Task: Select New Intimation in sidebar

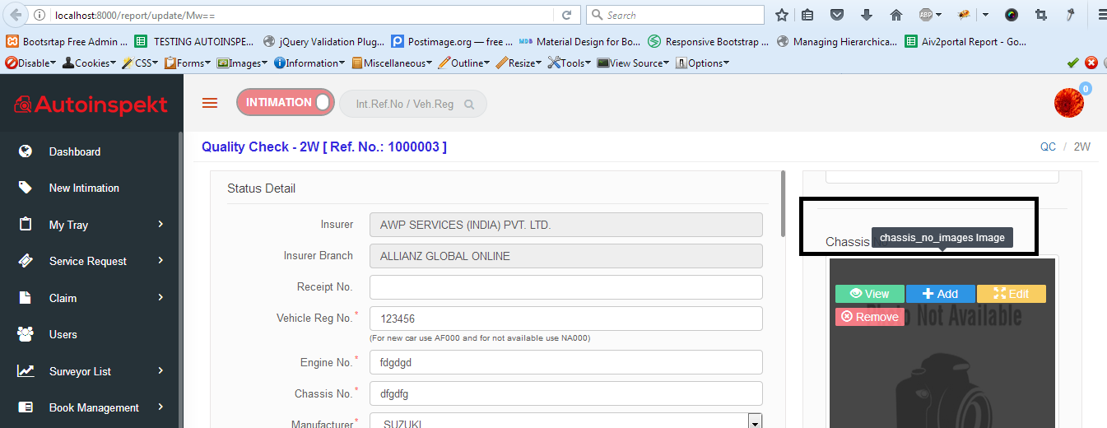Action: [x=83, y=188]
